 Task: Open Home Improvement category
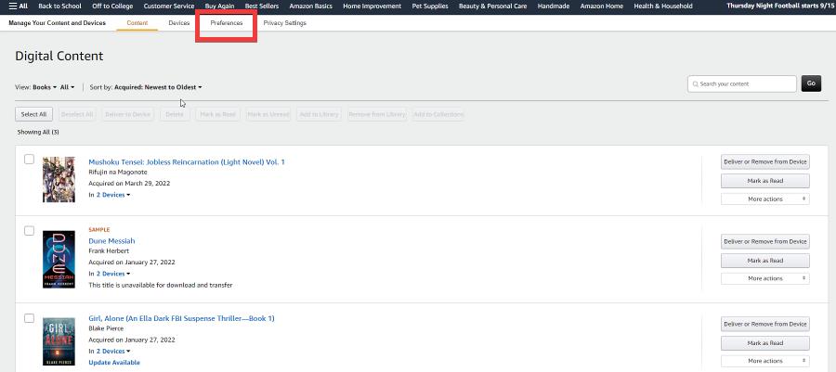[372, 6]
